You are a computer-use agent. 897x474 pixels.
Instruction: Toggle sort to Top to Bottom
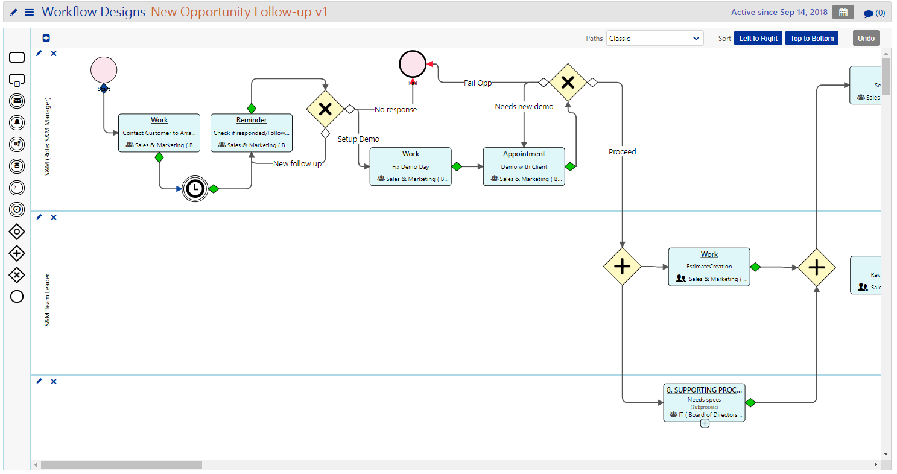[x=811, y=37]
